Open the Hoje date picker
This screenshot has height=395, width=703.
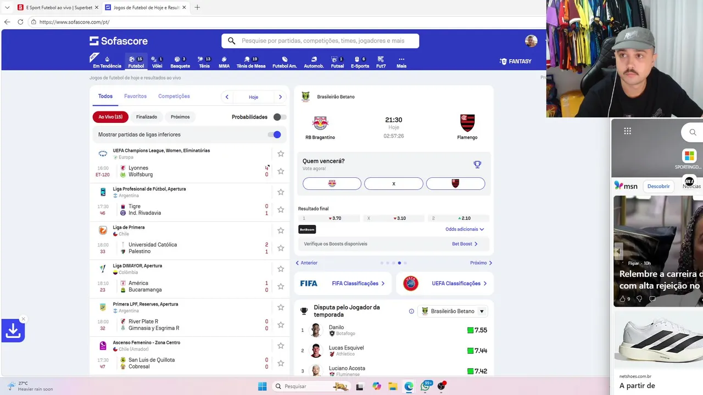tap(253, 97)
